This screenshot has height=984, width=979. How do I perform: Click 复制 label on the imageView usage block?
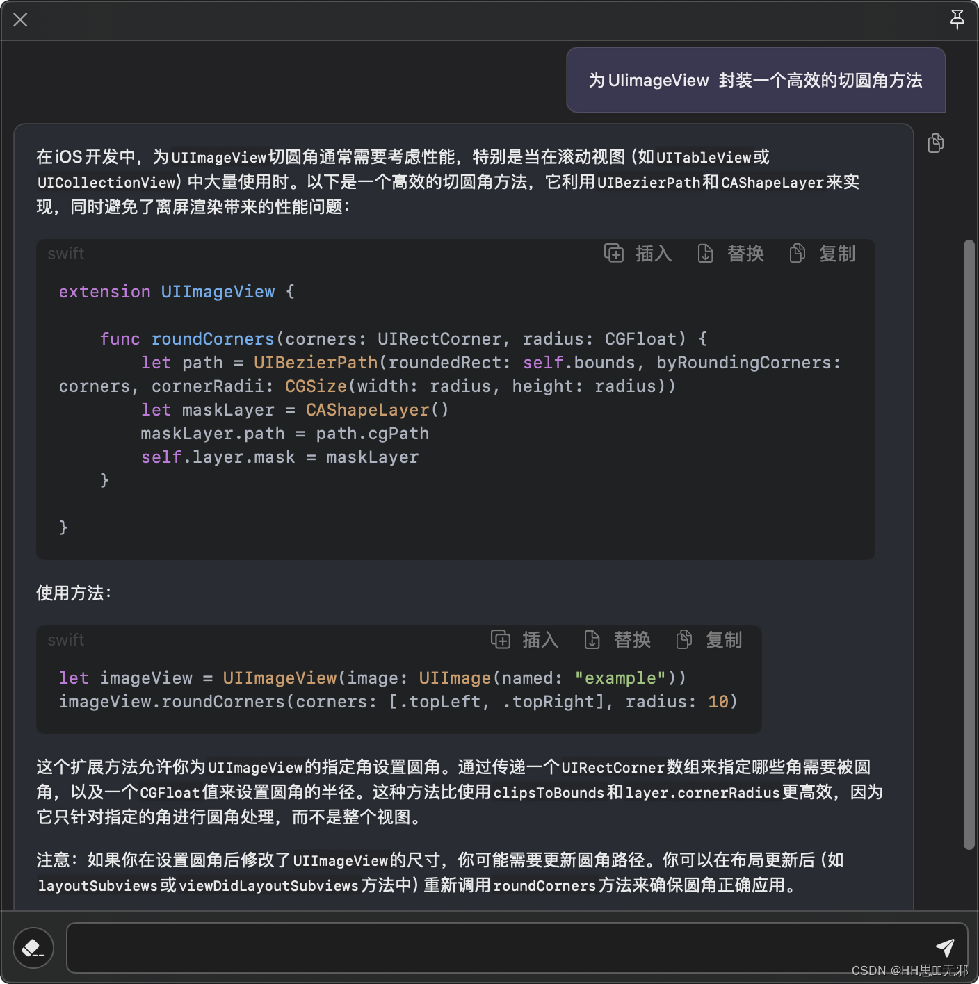[x=724, y=640]
